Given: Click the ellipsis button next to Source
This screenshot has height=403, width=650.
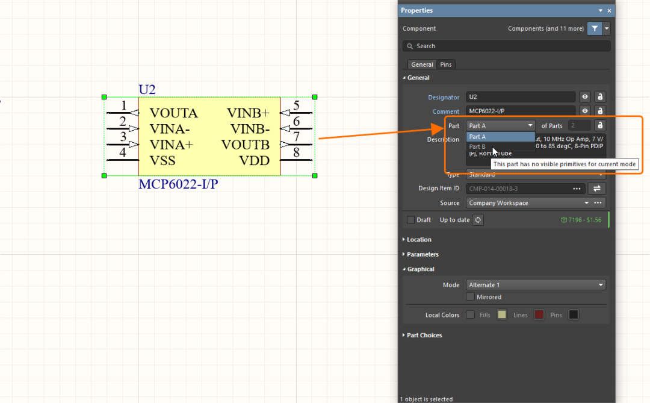Looking at the screenshot, I should (598, 202).
